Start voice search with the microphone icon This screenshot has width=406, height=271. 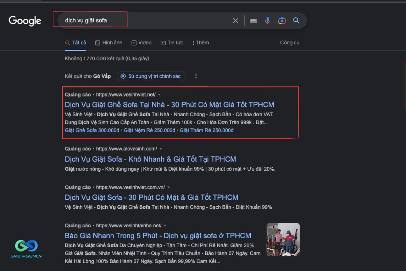tap(268, 21)
